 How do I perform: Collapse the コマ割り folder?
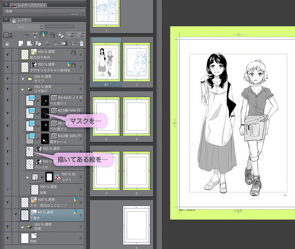point(23,90)
